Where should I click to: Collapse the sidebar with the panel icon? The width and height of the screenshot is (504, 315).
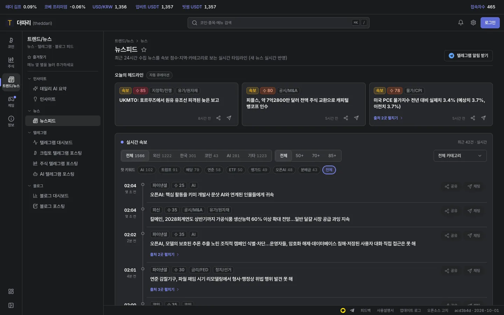[x=11, y=306]
